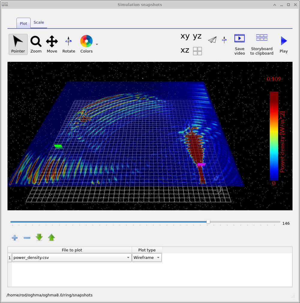Activate the Rotate tool
300x303 pixels.
click(x=68, y=44)
